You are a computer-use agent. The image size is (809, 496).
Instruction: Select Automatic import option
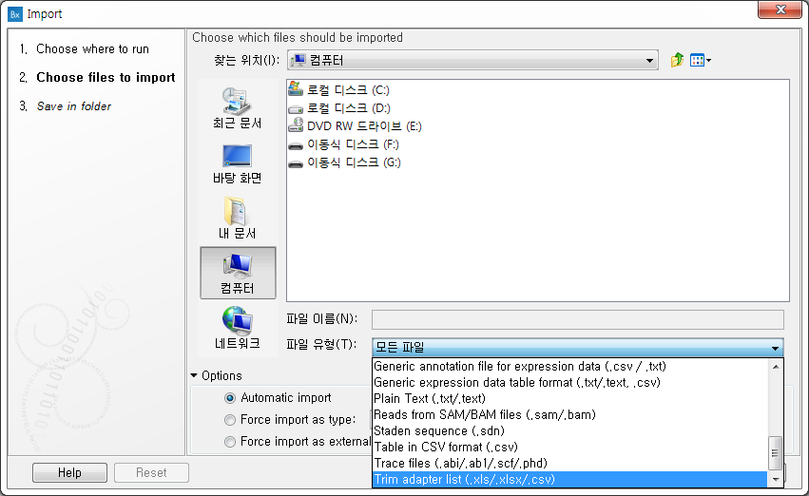[230, 398]
